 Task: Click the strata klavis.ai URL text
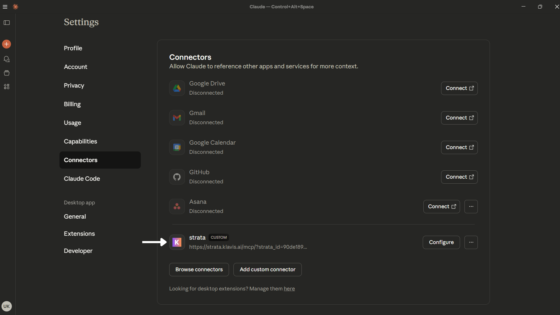248,247
